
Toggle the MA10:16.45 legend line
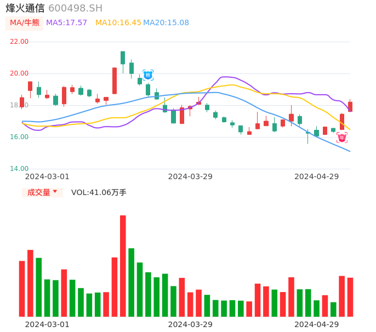click(118, 23)
